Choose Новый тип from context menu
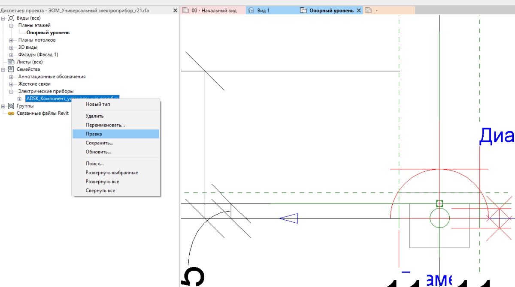The width and height of the screenshot is (515, 287). tap(116, 104)
